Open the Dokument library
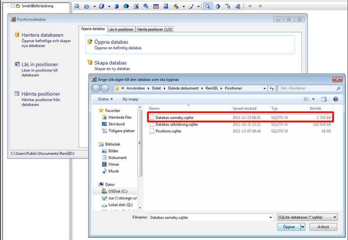Image resolution: width=348 pixels, height=240 pixels. point(114,158)
